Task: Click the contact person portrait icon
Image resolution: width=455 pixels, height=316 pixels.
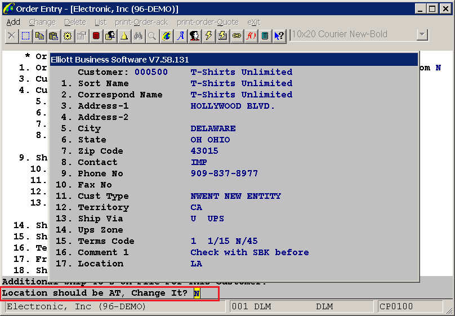Action: (x=194, y=36)
